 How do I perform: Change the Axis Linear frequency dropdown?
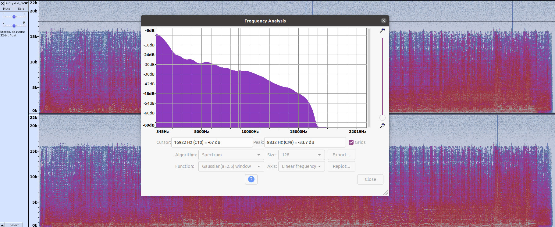point(301,166)
